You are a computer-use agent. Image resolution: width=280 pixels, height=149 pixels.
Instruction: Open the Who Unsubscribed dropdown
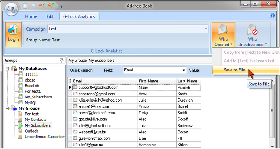pyautogui.click(x=252, y=35)
